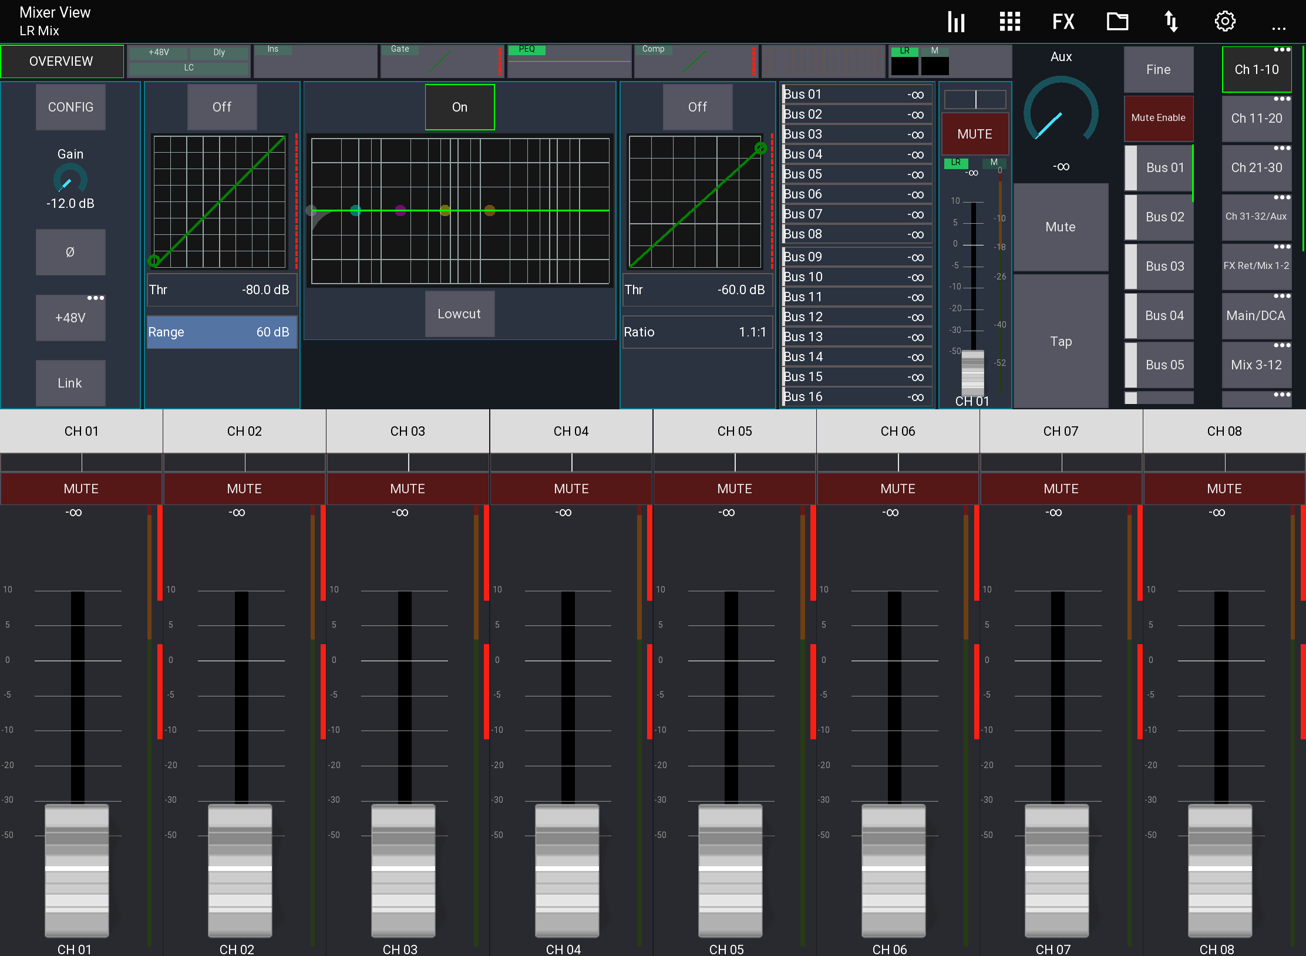Click the Mute Enable button

[1158, 118]
